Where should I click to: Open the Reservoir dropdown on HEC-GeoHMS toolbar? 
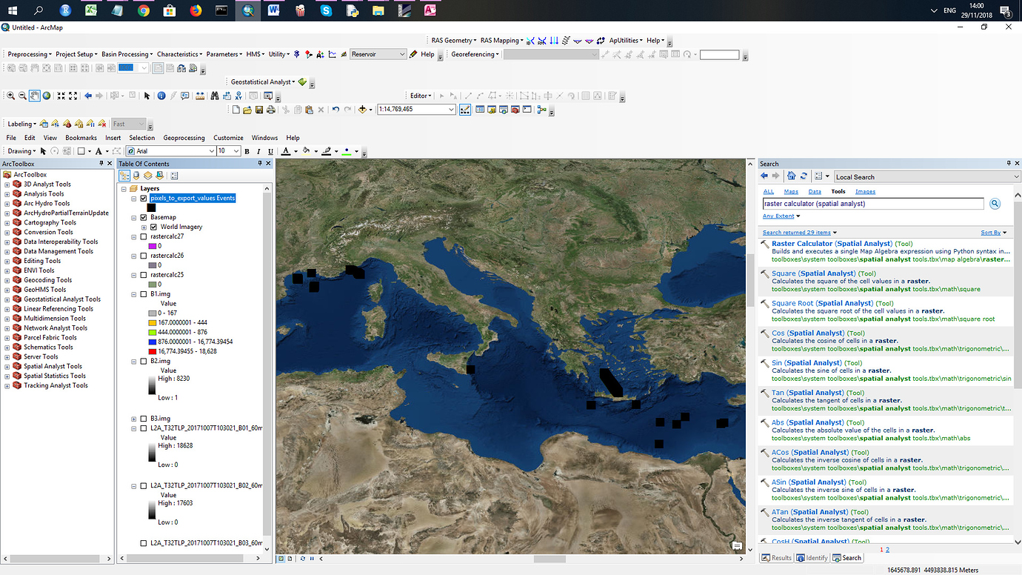403,53
